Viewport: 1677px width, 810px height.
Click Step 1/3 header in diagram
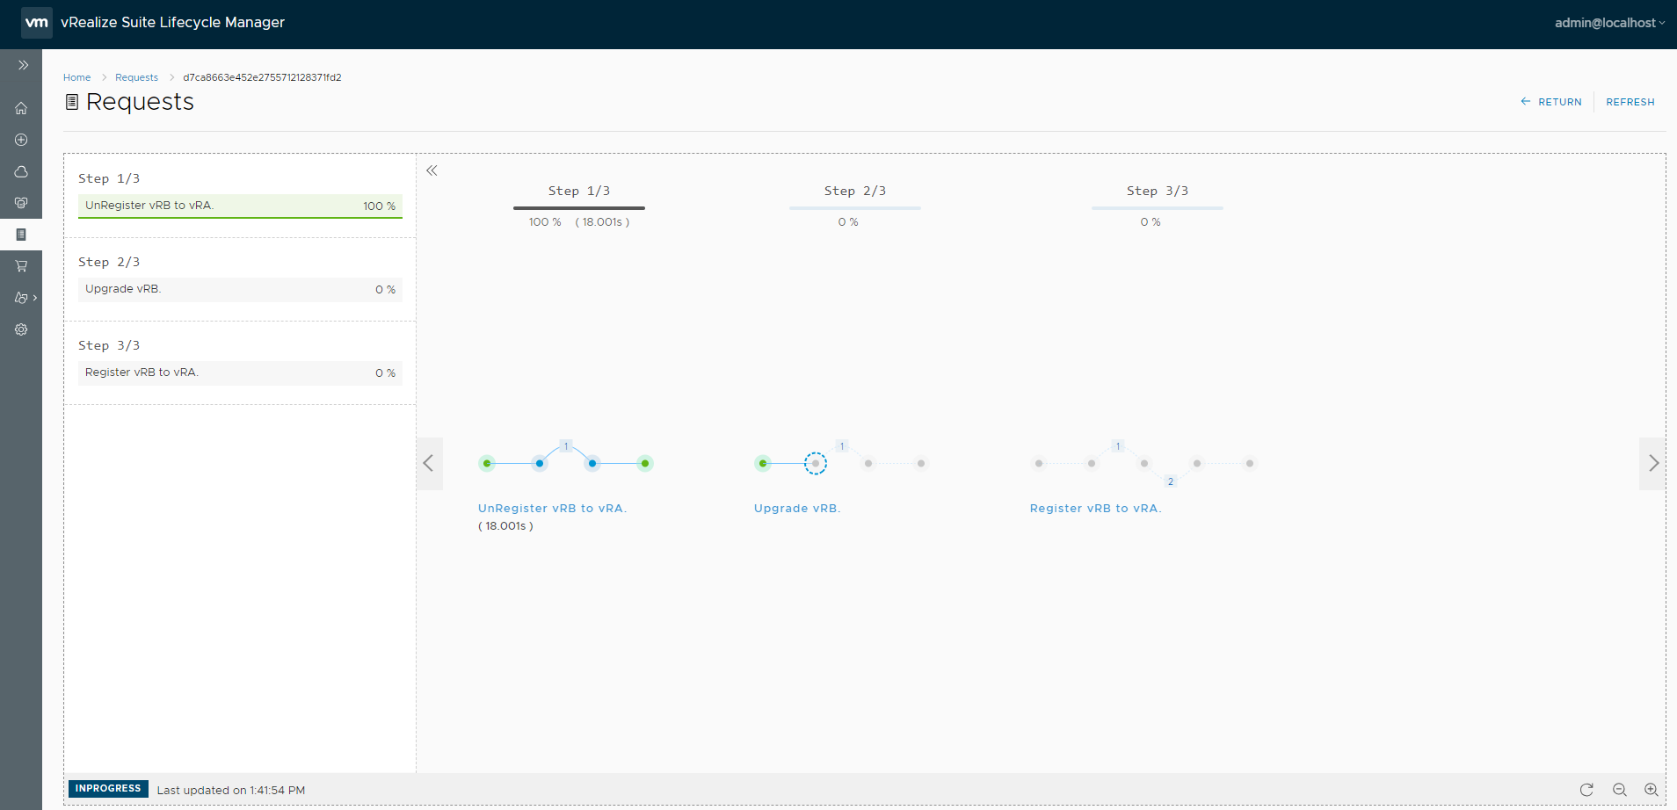pos(579,191)
